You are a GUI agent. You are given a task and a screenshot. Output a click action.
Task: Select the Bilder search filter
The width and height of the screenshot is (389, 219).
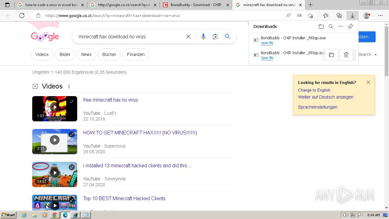(x=65, y=54)
